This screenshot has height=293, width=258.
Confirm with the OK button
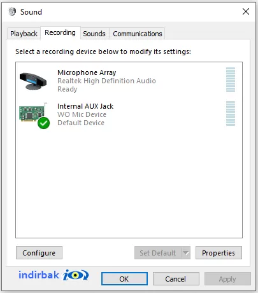coord(124,279)
